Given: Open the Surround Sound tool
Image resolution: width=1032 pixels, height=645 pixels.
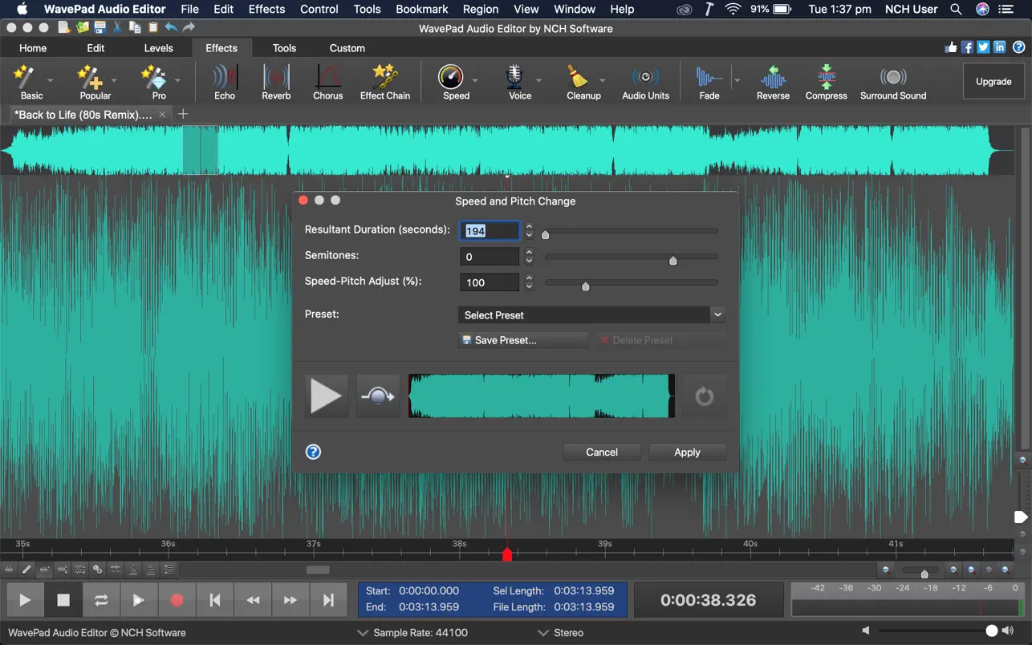Looking at the screenshot, I should (x=892, y=83).
